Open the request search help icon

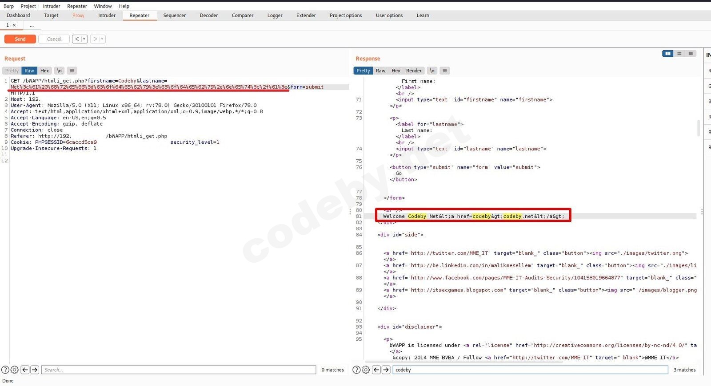click(x=5, y=370)
